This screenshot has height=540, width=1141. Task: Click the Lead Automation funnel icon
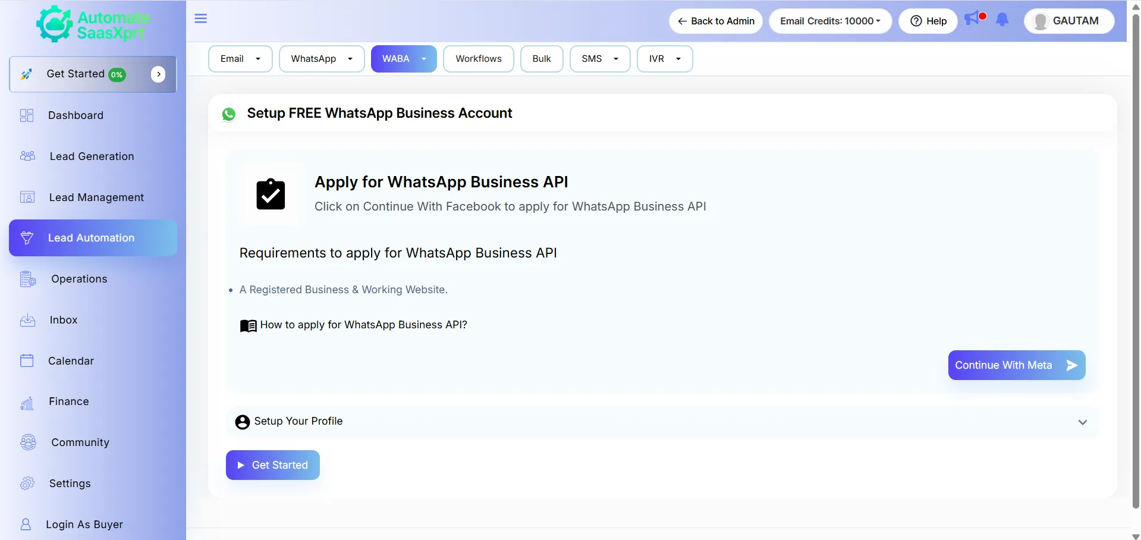(x=27, y=238)
